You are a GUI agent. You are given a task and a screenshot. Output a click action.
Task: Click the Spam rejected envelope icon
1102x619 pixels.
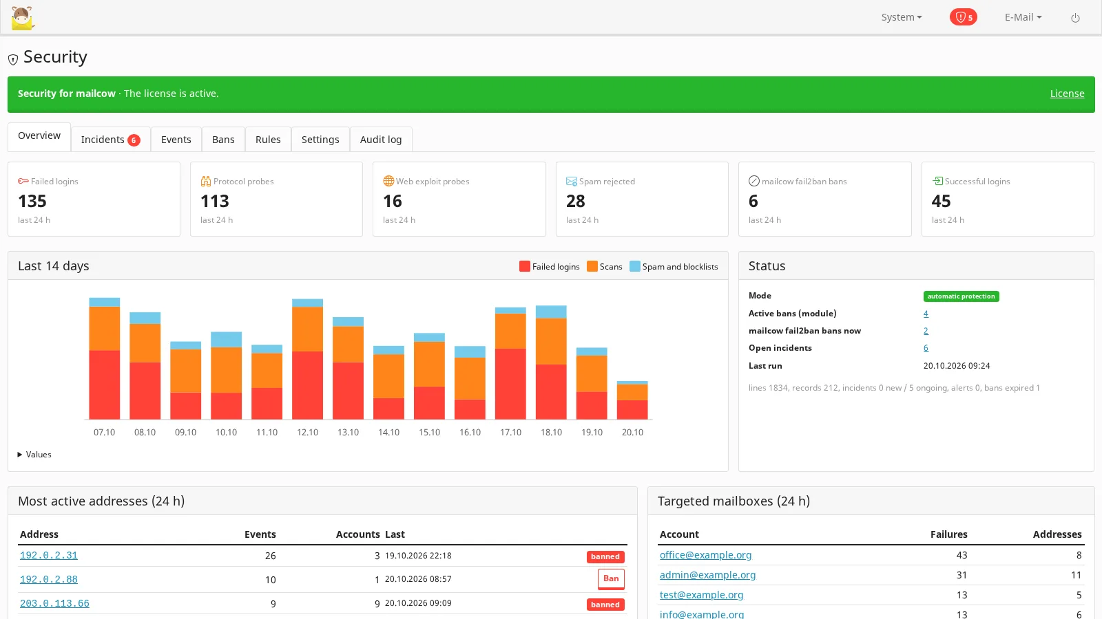tap(572, 182)
